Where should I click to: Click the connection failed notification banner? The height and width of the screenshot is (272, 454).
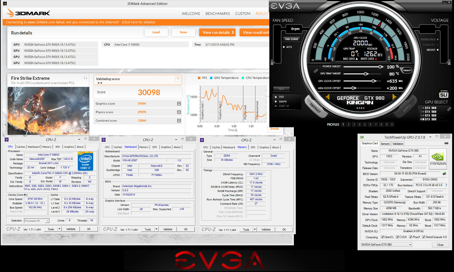(136, 22)
